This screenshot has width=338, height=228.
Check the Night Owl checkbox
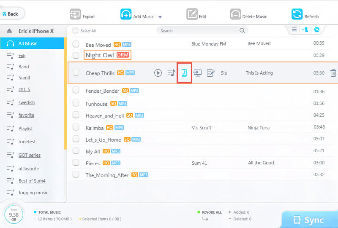point(76,55)
